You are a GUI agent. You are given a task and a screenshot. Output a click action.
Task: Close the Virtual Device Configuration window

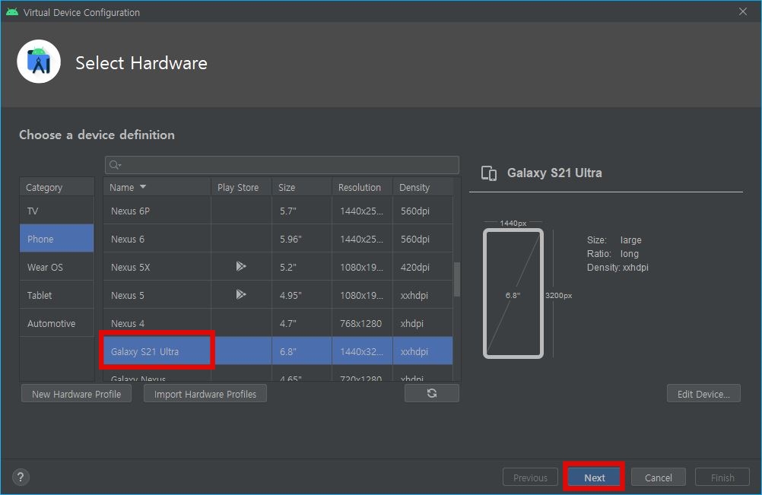point(742,11)
